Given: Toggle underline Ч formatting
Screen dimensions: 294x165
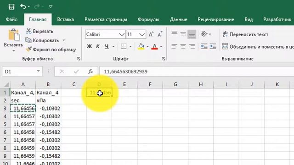Looking at the screenshot, I should [x=107, y=46].
